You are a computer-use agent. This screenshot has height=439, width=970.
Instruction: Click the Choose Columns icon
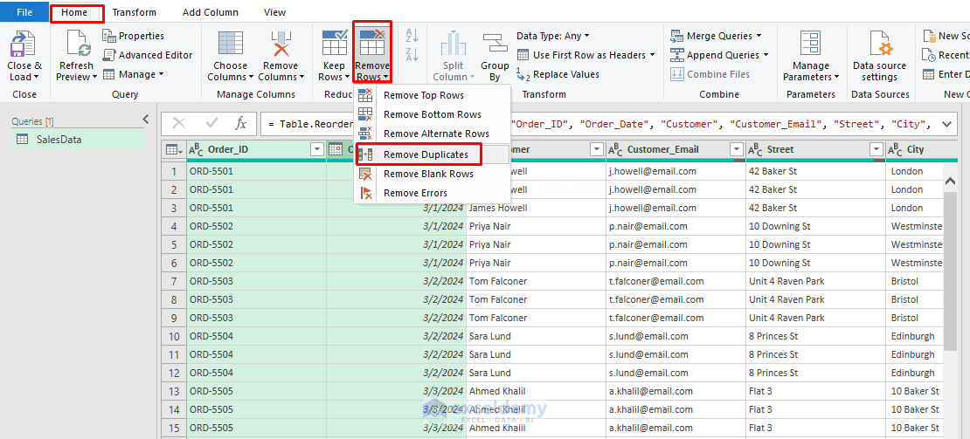pyautogui.click(x=230, y=45)
